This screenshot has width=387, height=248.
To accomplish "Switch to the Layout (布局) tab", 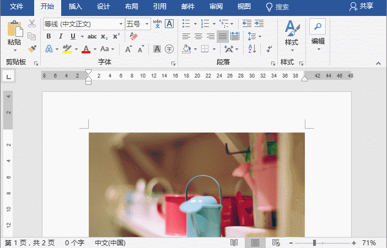I will (132, 7).
